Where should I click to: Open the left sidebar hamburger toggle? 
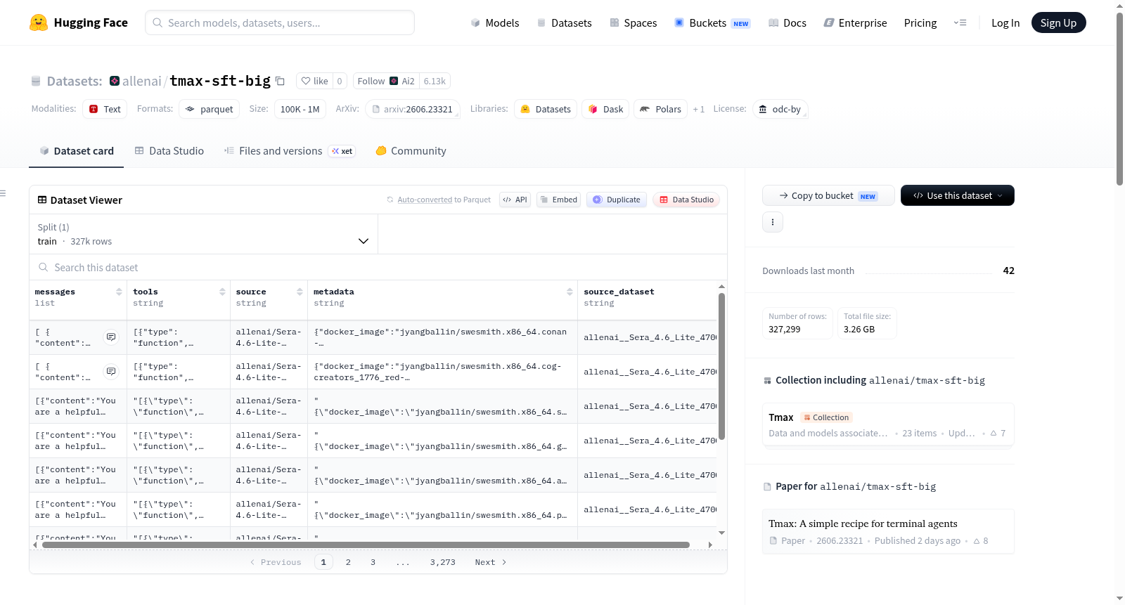point(3,193)
